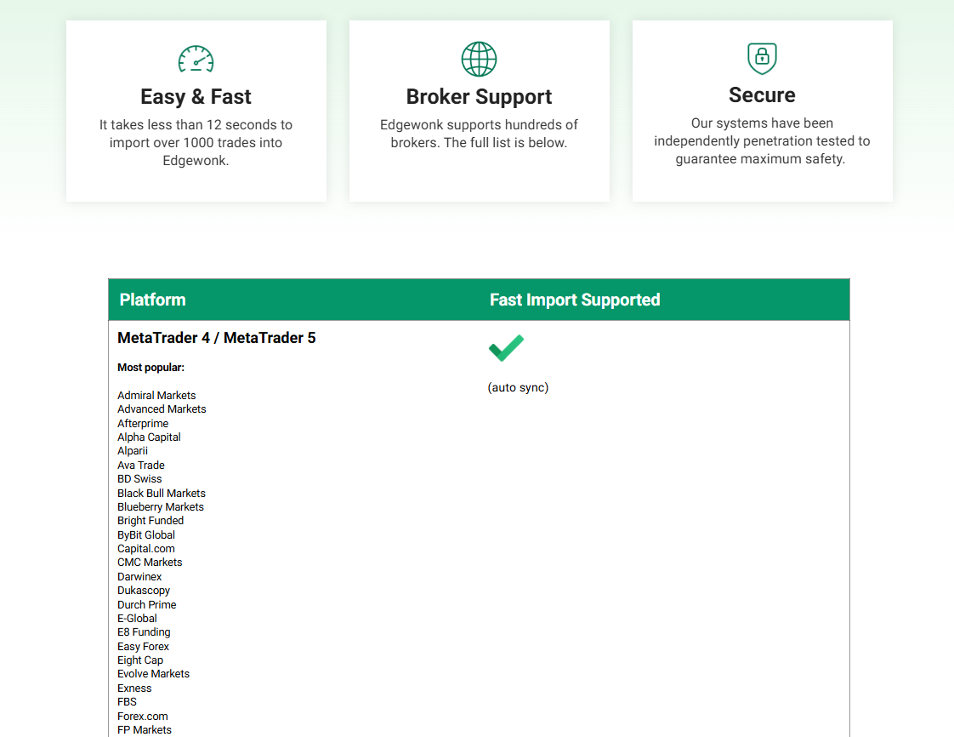954x737 pixels.
Task: Select CMC Markets in broker list
Action: (x=150, y=563)
